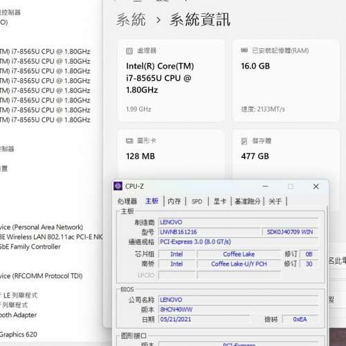This screenshot has width=346, height=346.
Task: Click the 制造商 LENOVO field in CPU-Z
Action: 239,222
